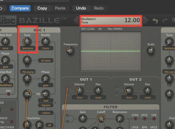Click the OSC 1 Phase knob
Viewport: 175px width, 129px height.
(46, 79)
